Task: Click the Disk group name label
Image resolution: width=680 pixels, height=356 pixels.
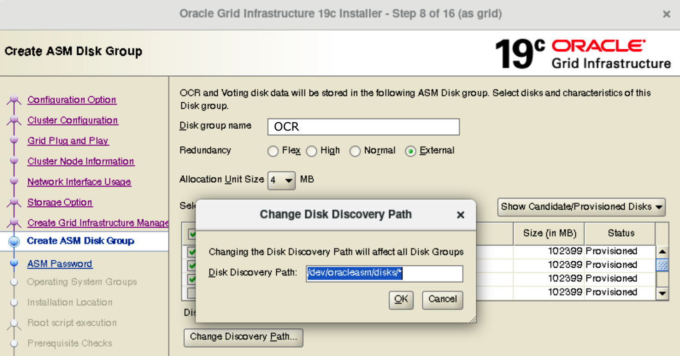Action: [215, 126]
